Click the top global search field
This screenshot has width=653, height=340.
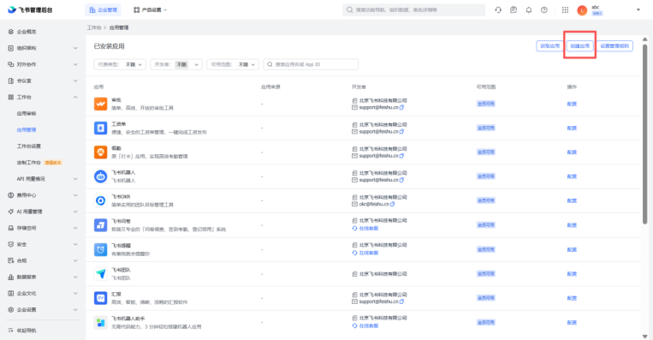[x=413, y=9]
